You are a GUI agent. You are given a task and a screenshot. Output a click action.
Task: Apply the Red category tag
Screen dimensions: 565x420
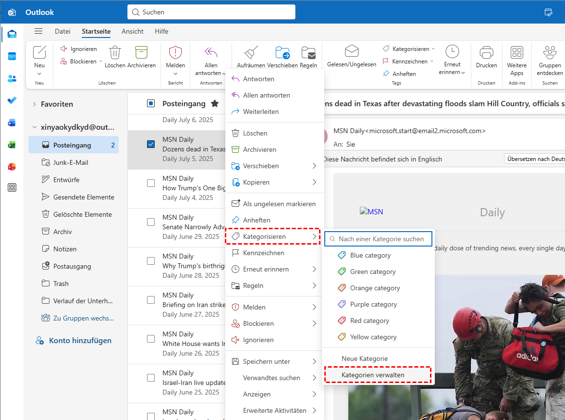coord(369,321)
